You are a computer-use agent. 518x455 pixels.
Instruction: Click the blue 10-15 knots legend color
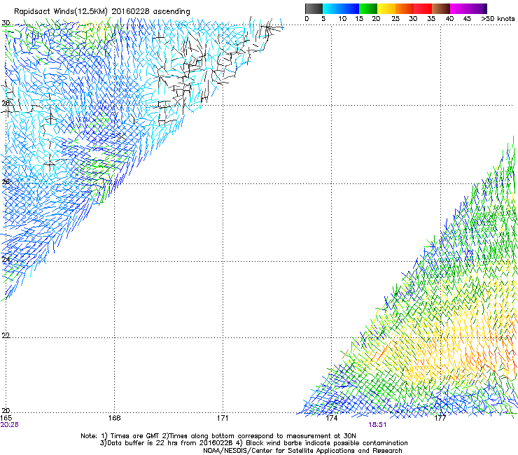(x=350, y=8)
